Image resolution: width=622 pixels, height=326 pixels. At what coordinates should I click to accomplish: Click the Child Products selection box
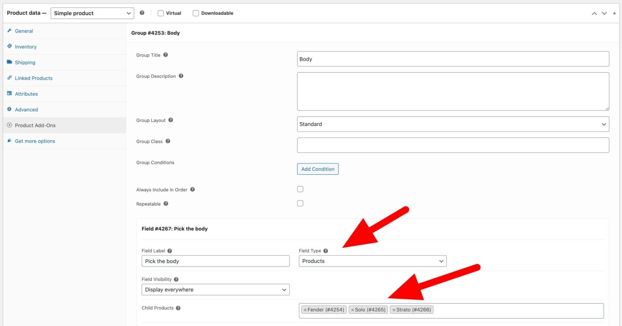[451, 311]
